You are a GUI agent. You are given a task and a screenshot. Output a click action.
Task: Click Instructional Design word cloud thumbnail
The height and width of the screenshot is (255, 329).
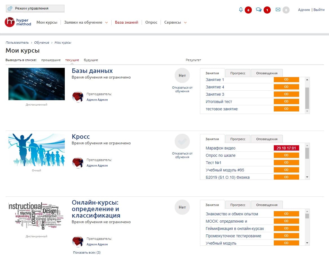[37, 216]
